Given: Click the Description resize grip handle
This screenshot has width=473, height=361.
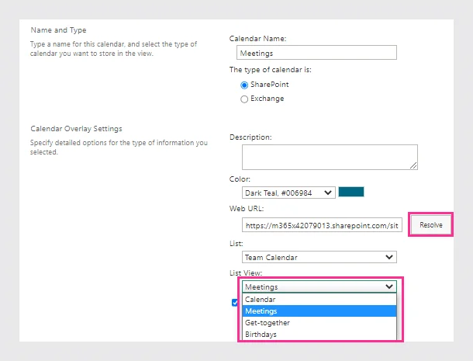Looking at the screenshot, I should (413, 165).
